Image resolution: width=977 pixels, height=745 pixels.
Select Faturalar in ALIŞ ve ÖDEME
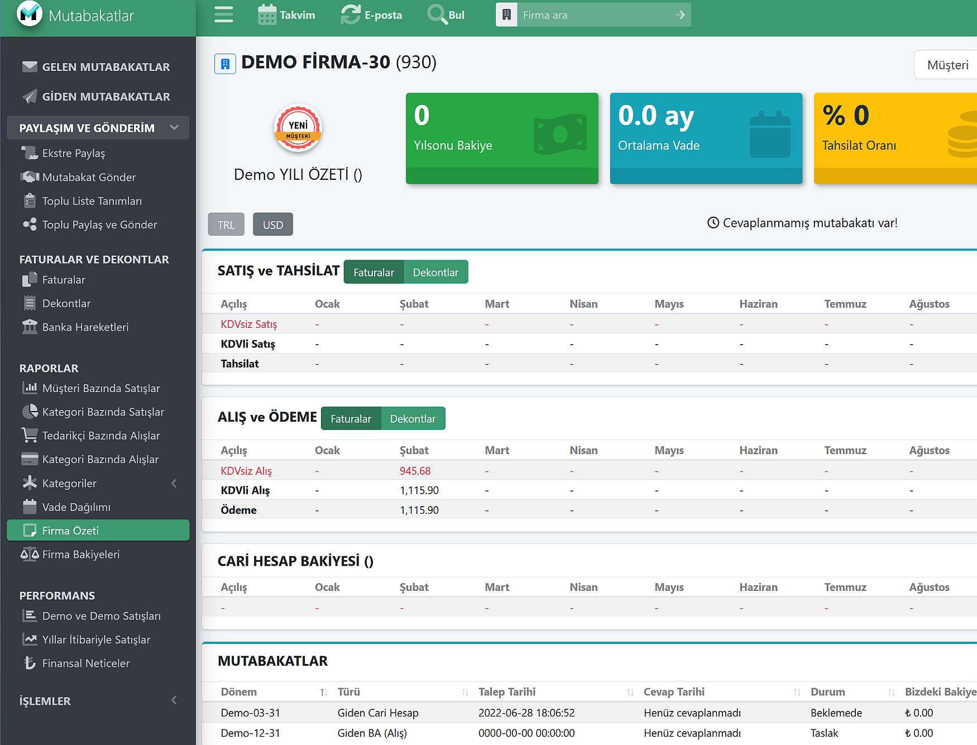(x=351, y=419)
